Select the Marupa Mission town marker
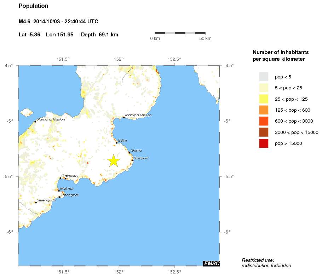 pos(123,117)
